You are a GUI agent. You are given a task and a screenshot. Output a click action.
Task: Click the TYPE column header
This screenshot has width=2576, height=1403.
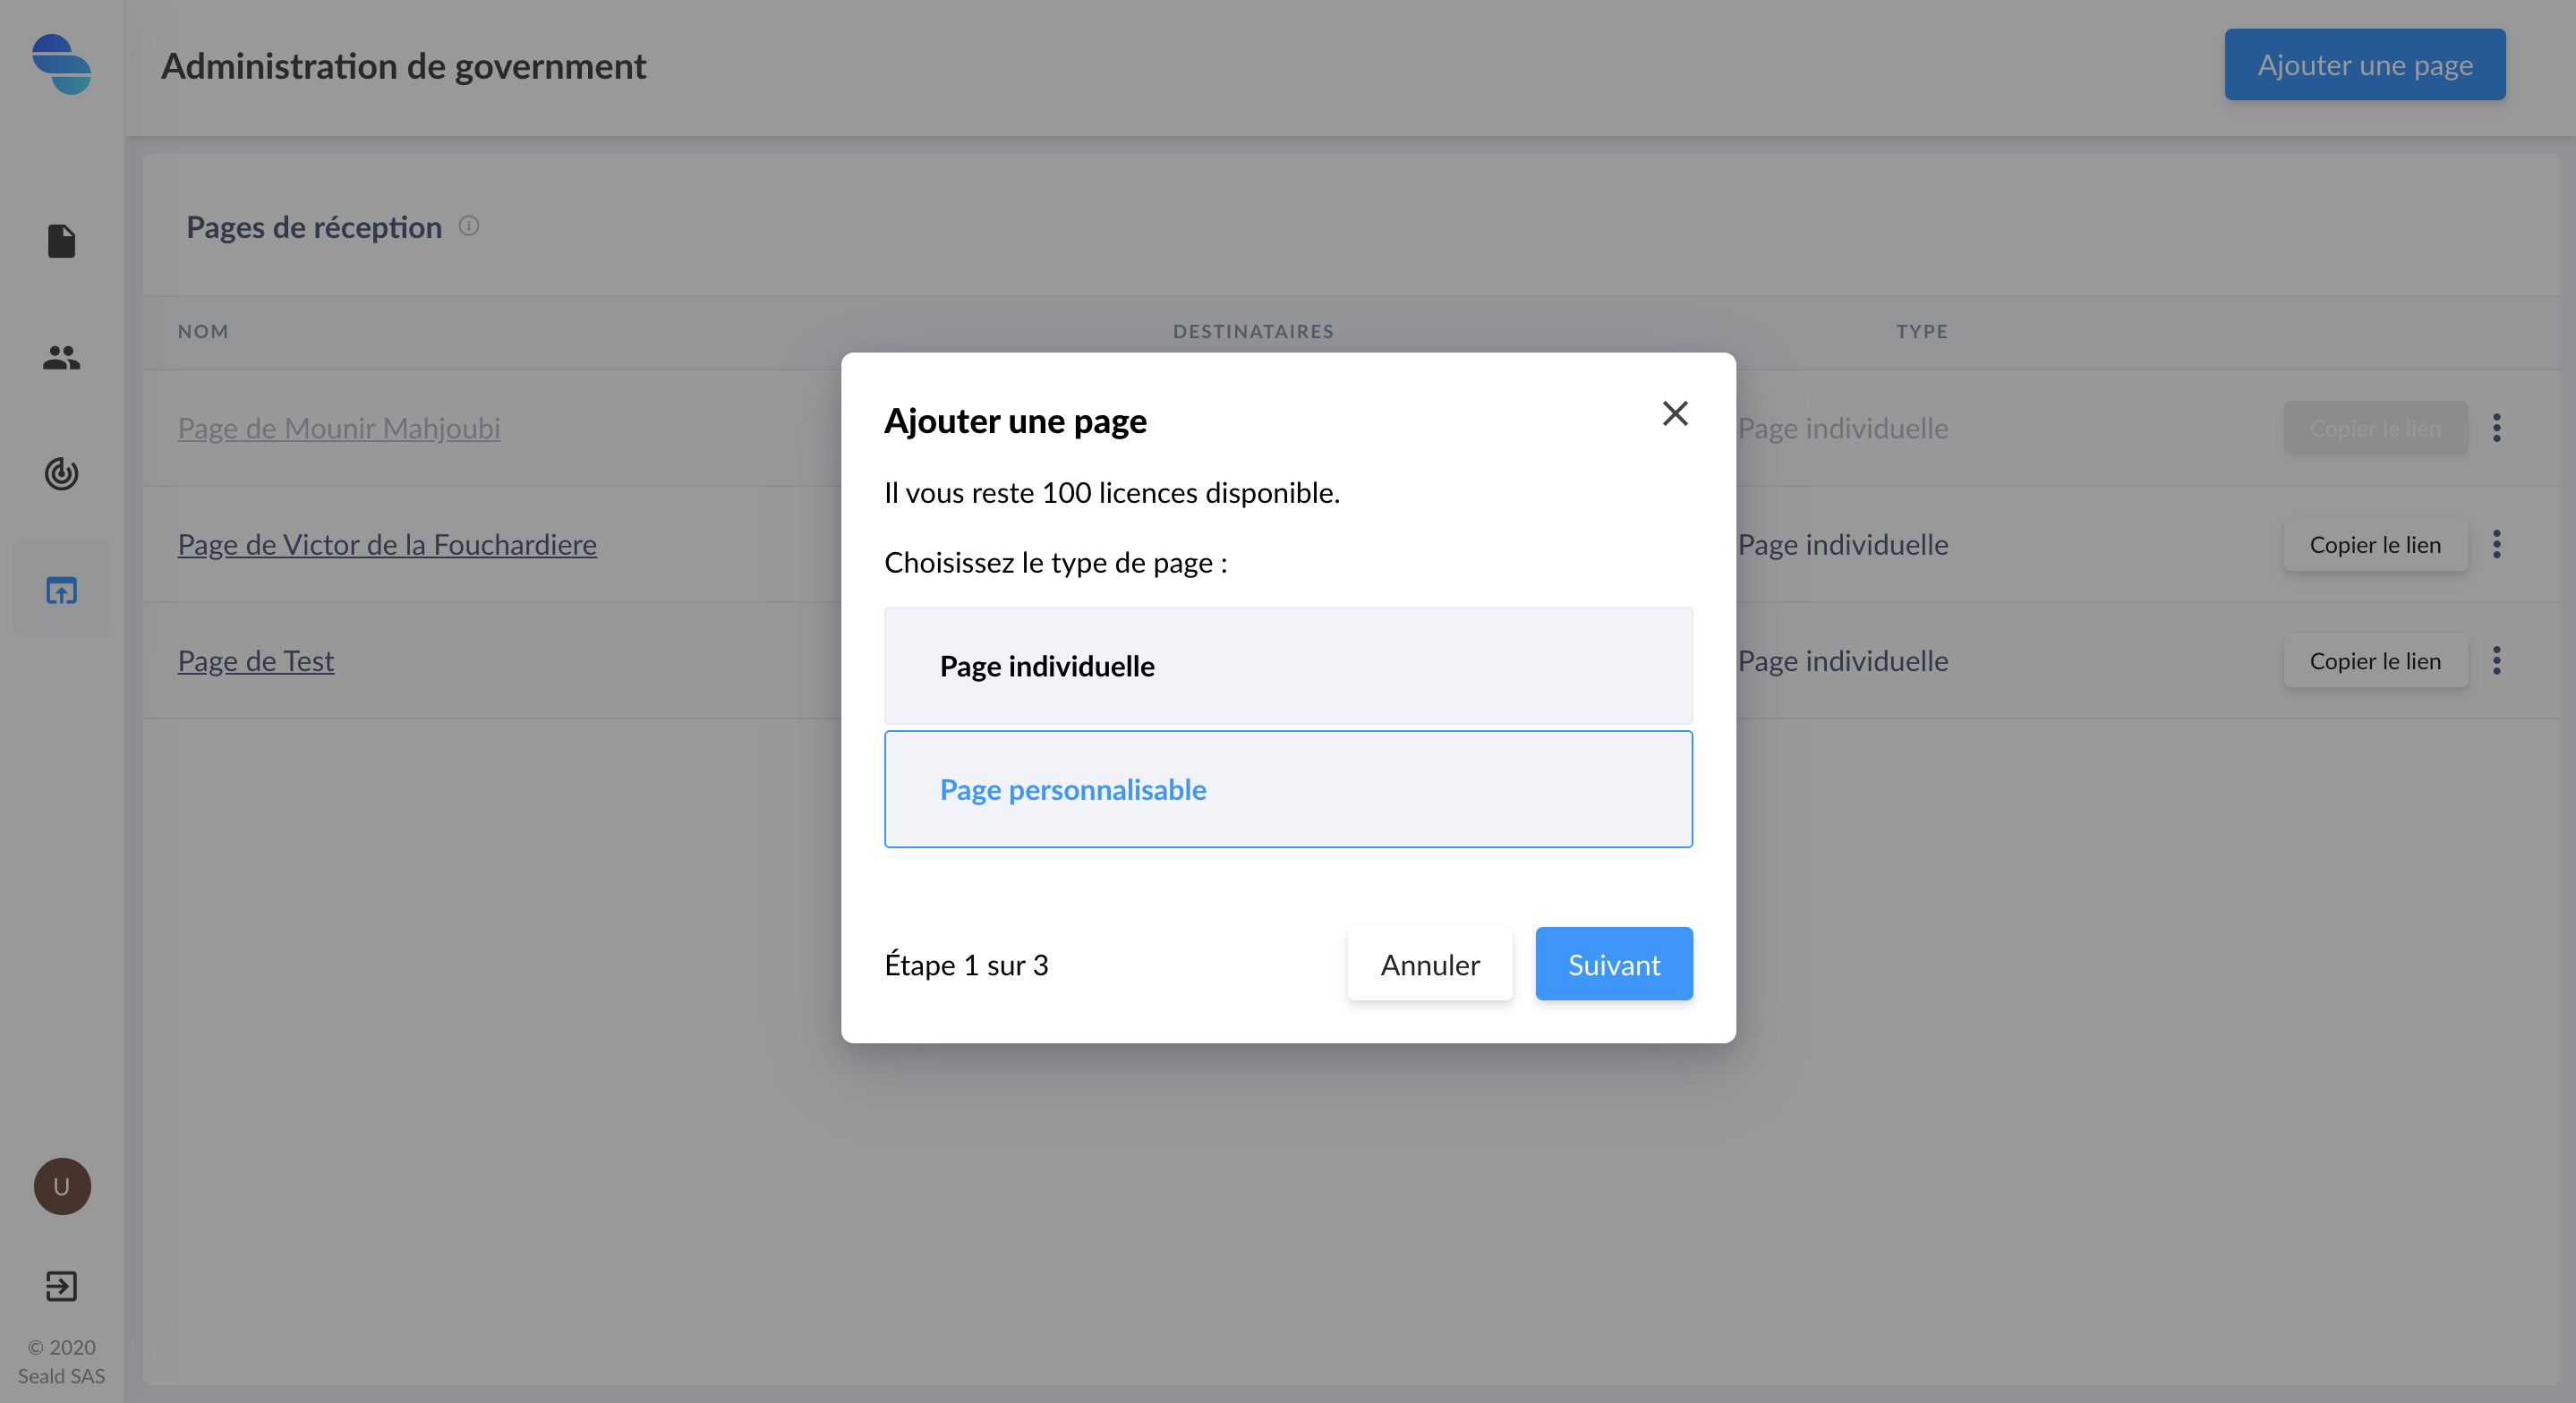1922,331
